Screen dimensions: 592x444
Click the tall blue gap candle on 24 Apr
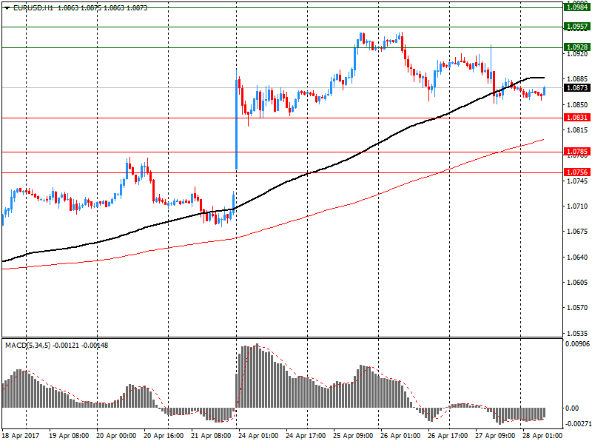(x=236, y=124)
